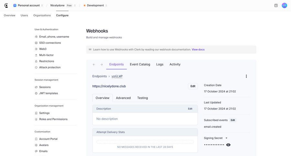The image size is (291, 156).
Task: Expand the Signing Secret dropdown arrow
Action: 226,138
